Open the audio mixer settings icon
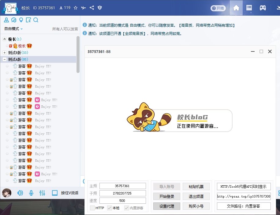280x215 pixels. pos(42,193)
